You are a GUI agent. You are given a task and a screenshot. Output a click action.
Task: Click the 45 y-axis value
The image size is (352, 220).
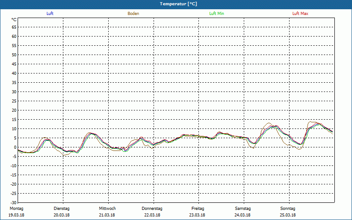point(14,64)
